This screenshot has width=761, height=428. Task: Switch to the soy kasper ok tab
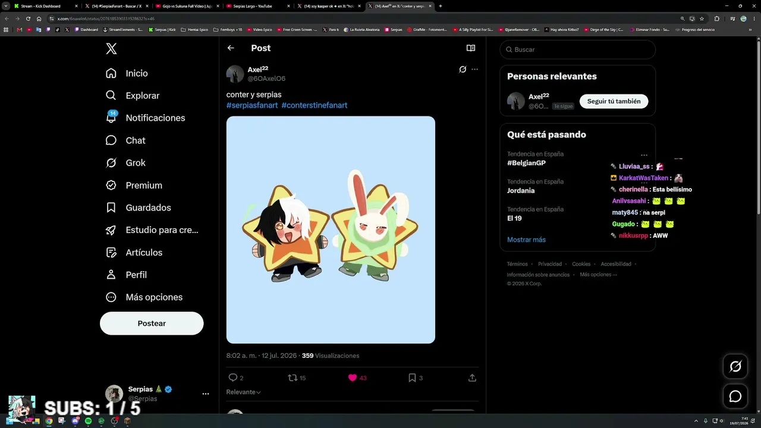coord(328,6)
